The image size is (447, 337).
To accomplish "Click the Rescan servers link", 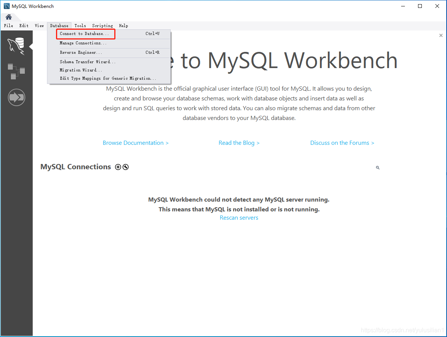I will tap(239, 218).
